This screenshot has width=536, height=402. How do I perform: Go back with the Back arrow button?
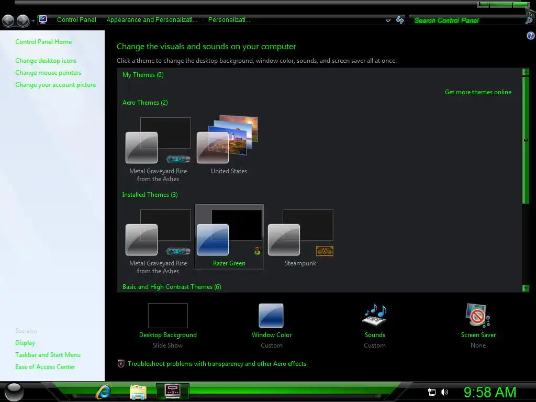[8, 20]
